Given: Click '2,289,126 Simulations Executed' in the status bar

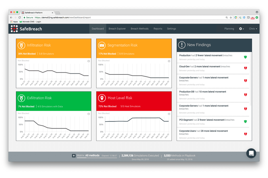Looking at the screenshot, I should click(x=140, y=156).
